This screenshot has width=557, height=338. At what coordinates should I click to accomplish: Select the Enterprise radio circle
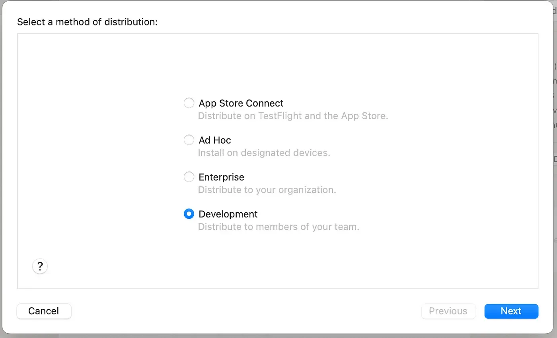[x=189, y=177]
